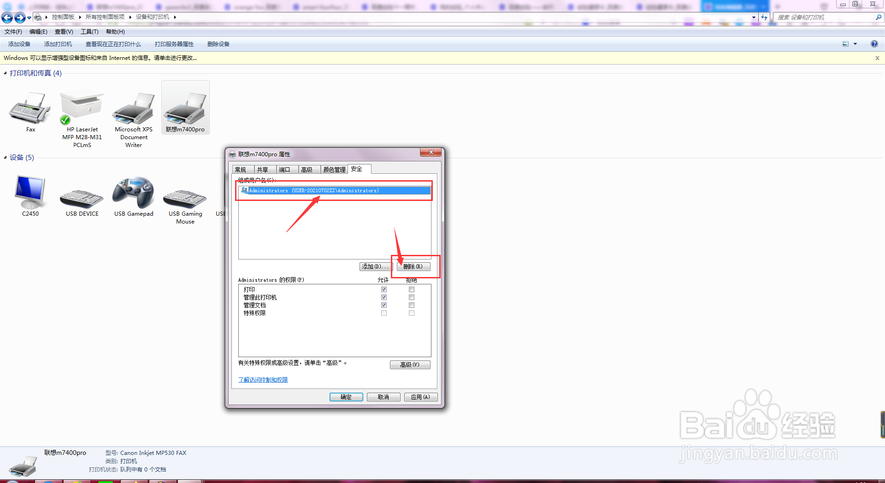The width and height of the screenshot is (885, 483).
Task: Collapse the 设备 group
Action: (x=5, y=157)
